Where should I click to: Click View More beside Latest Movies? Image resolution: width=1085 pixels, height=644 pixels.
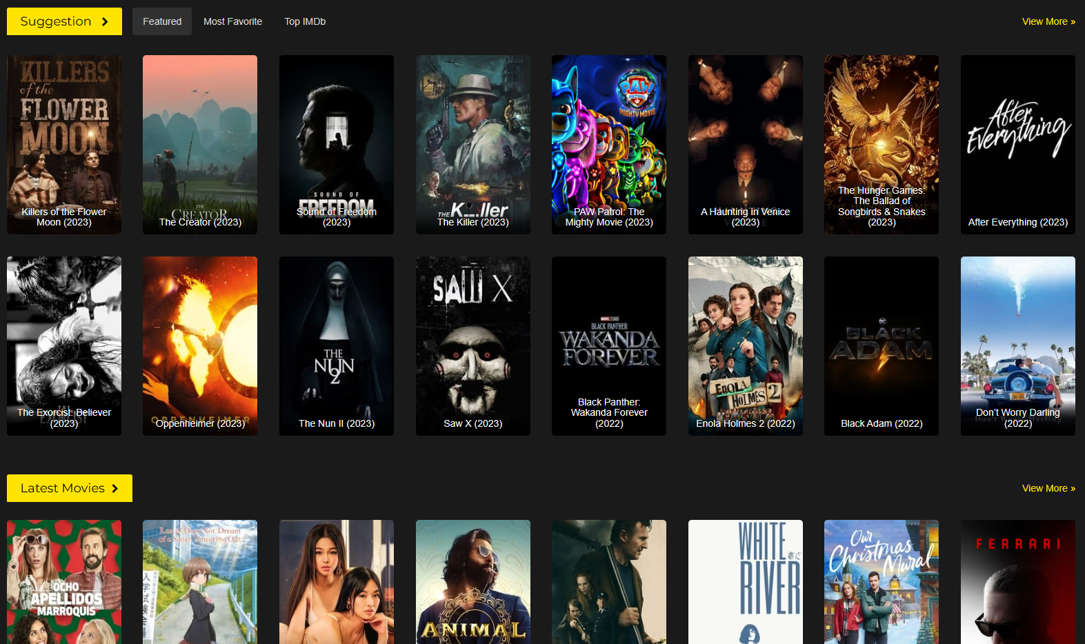click(x=1048, y=488)
